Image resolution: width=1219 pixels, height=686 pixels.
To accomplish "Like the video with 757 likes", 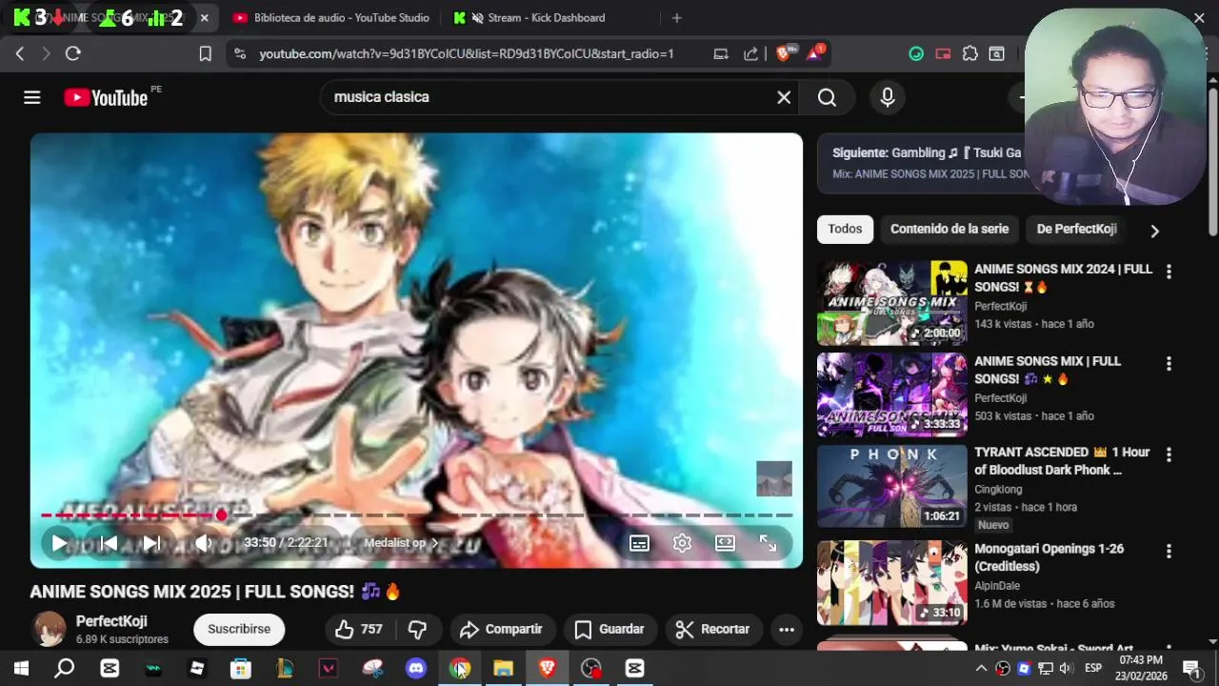I will click(x=359, y=629).
